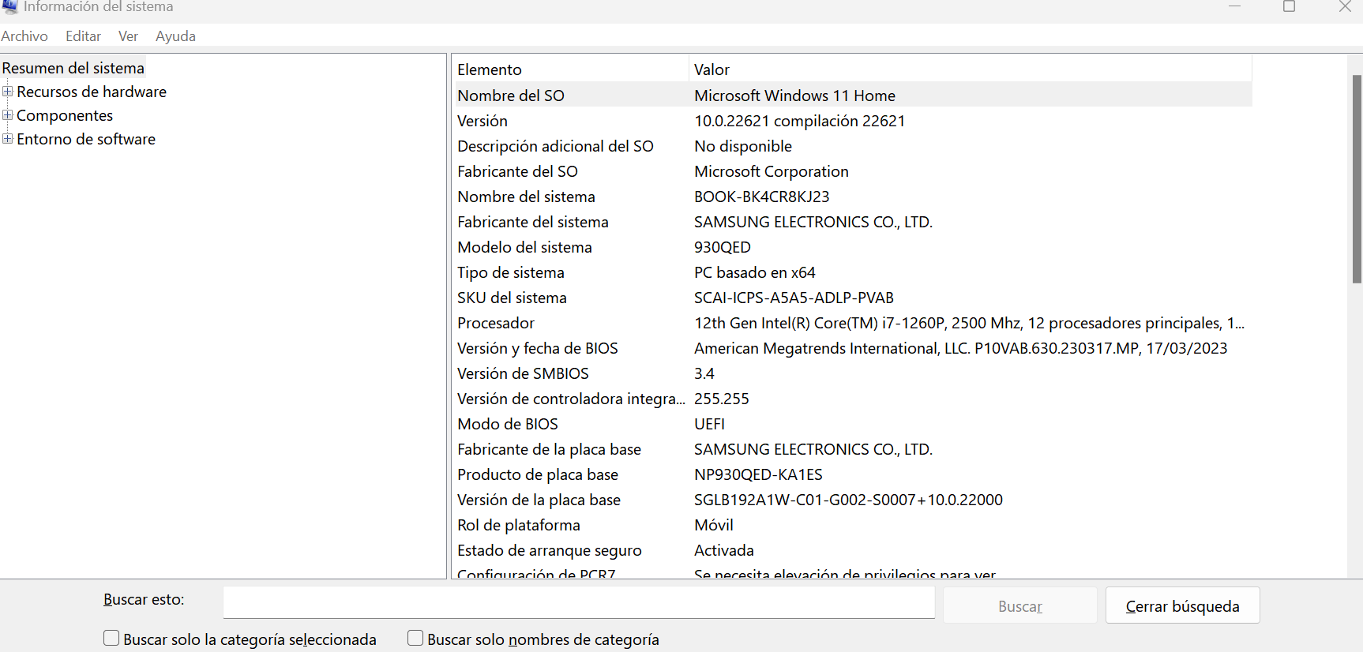
Task: Toggle Buscar solo nombres de categoría checkbox
Action: coord(415,638)
